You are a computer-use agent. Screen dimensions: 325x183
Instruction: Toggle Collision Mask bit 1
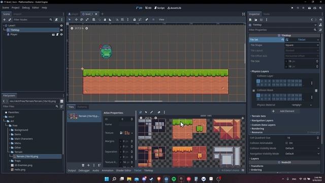click(258, 96)
